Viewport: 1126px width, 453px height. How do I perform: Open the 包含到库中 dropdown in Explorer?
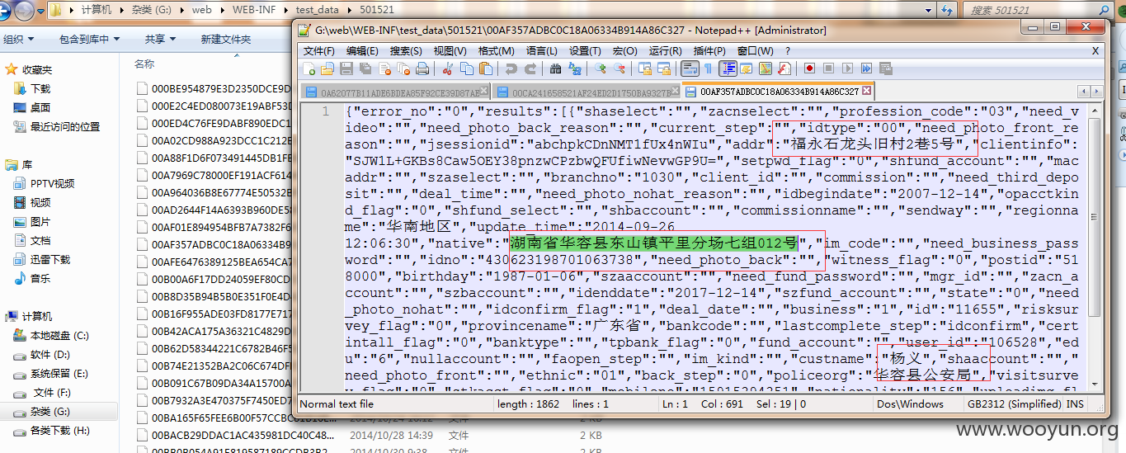pyautogui.click(x=89, y=39)
